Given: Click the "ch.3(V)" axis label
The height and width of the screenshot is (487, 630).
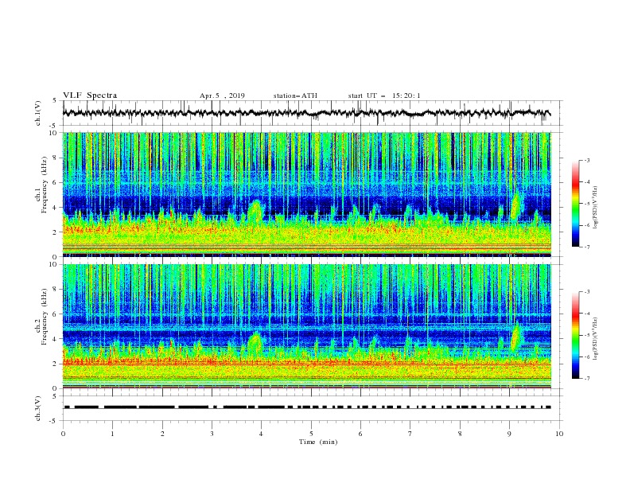Looking at the screenshot, I should (x=38, y=408).
